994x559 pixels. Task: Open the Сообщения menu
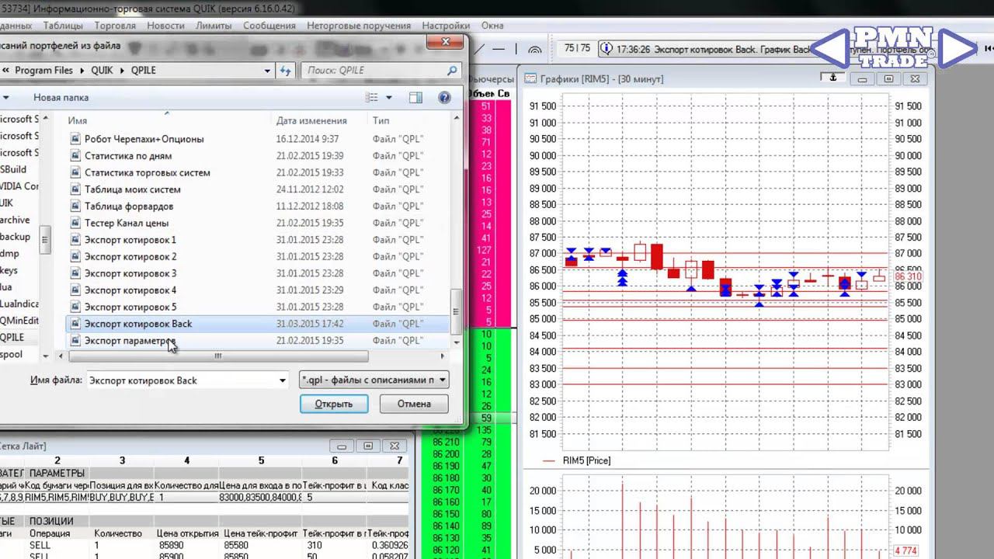pyautogui.click(x=269, y=26)
